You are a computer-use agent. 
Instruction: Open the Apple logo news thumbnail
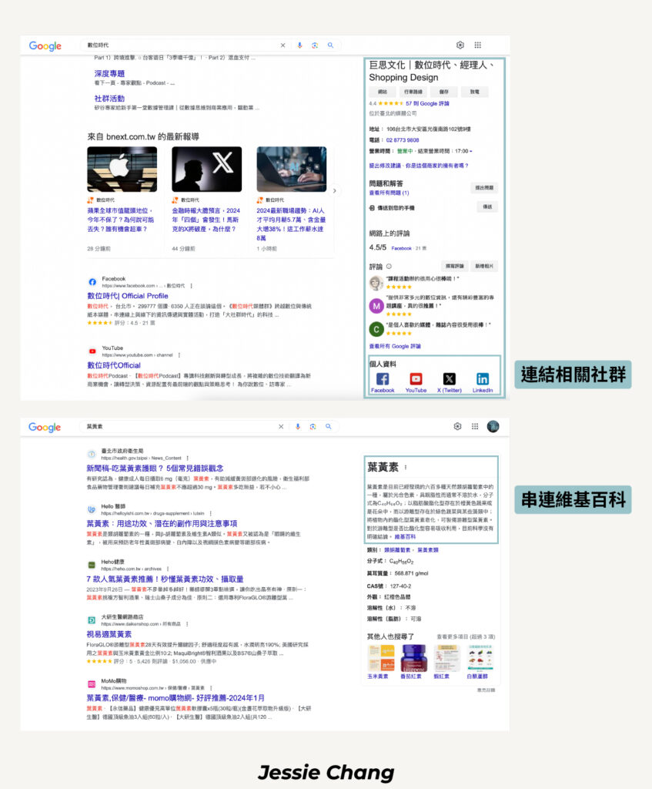pos(122,169)
